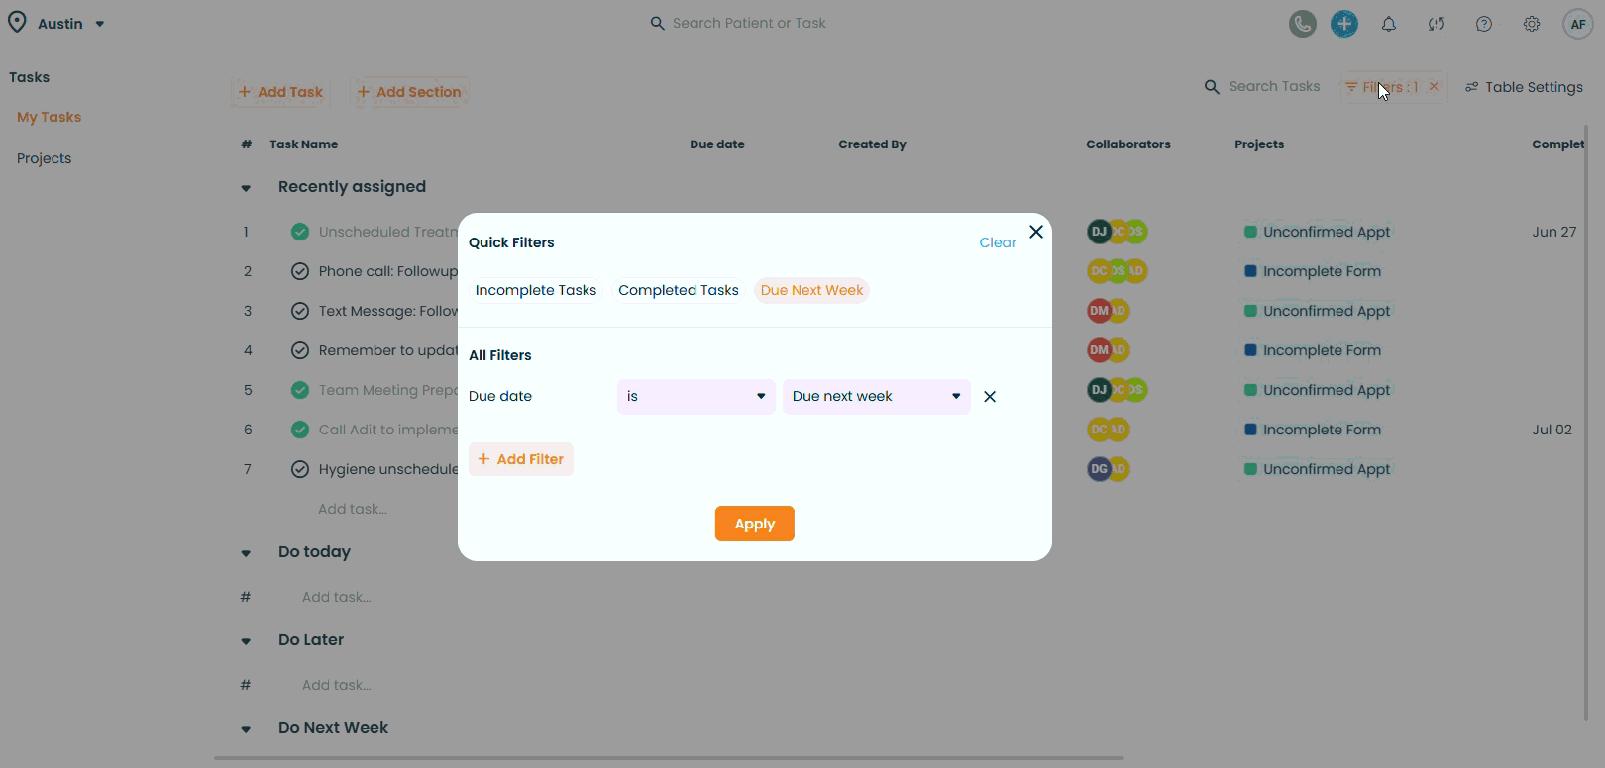
Task: Click the Clear filters link
Action: pos(997,242)
